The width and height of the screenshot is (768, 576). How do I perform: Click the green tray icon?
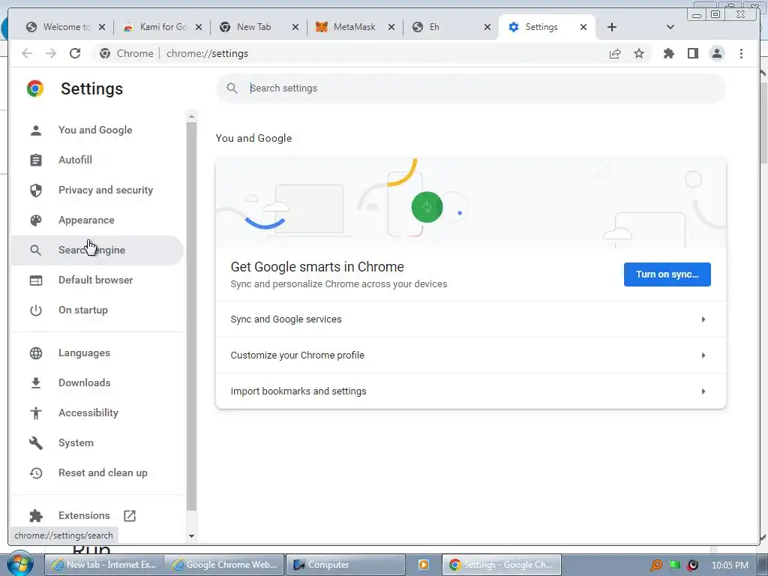pos(675,565)
